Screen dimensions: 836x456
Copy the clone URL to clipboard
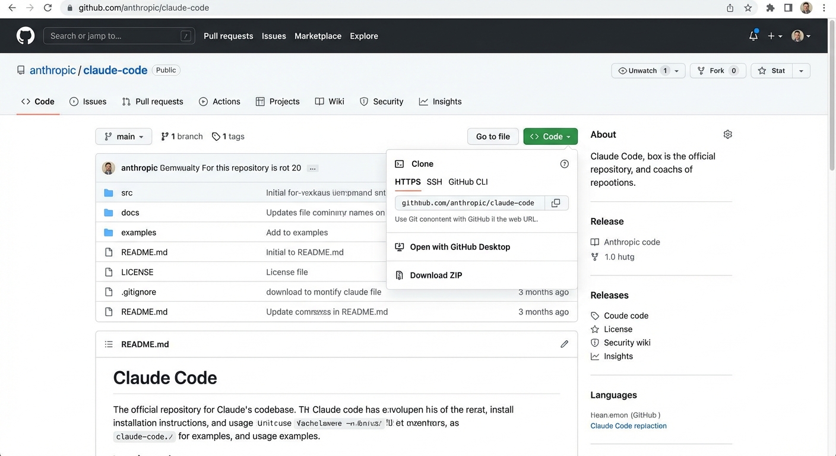coord(556,203)
